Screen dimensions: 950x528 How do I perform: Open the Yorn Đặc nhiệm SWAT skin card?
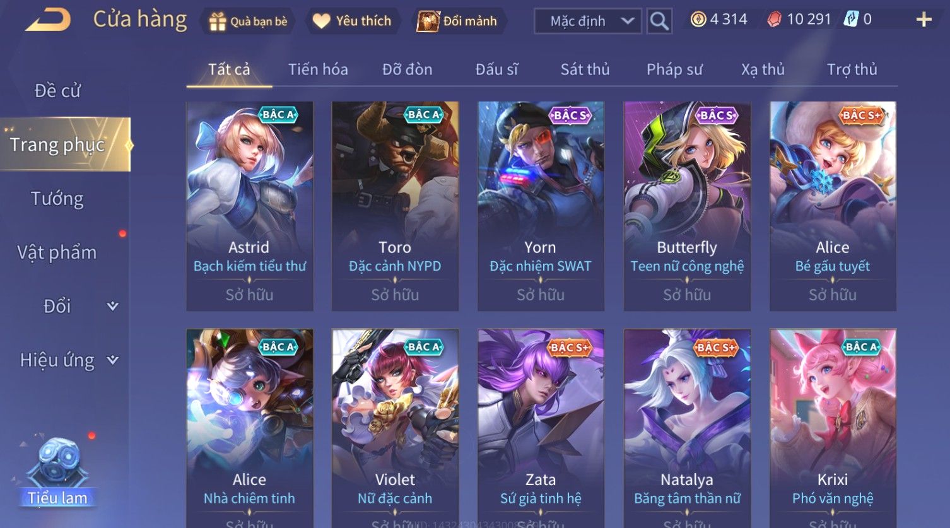click(541, 206)
